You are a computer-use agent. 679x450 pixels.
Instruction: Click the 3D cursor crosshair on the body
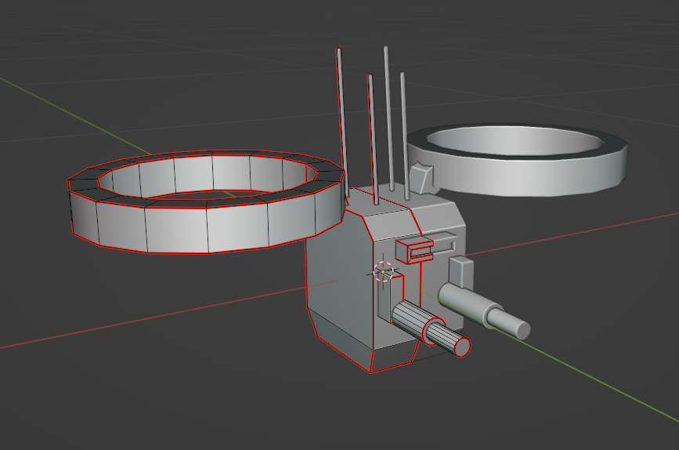[383, 271]
